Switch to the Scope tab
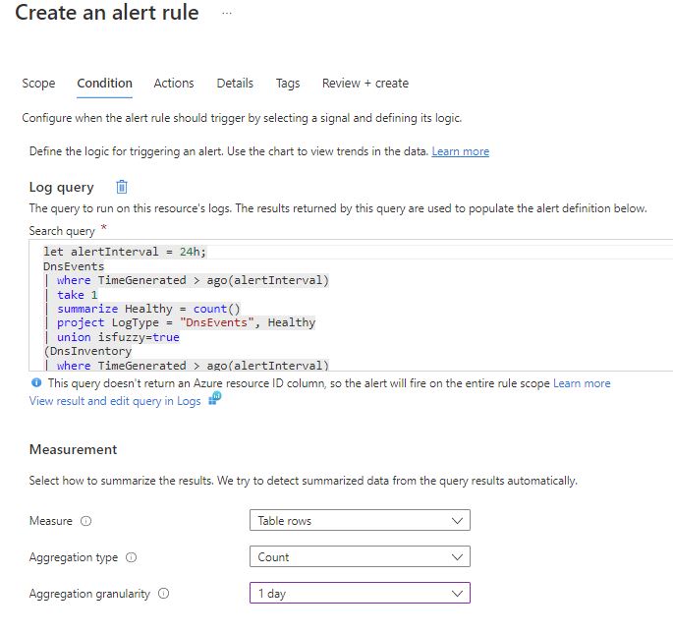 [38, 84]
